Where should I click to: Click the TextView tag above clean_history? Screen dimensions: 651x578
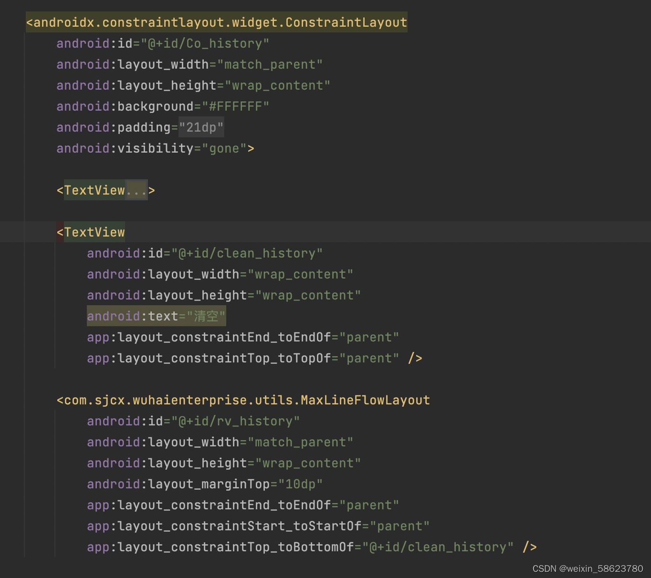tap(91, 232)
